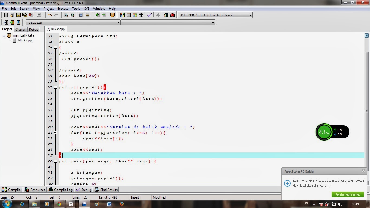Click the Pelajari lebih lanjut button
This screenshot has height=208, width=370.
click(348, 194)
